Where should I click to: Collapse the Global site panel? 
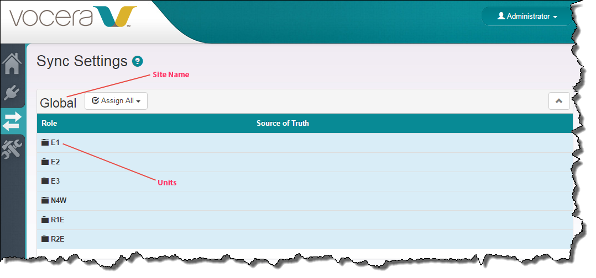pos(559,101)
